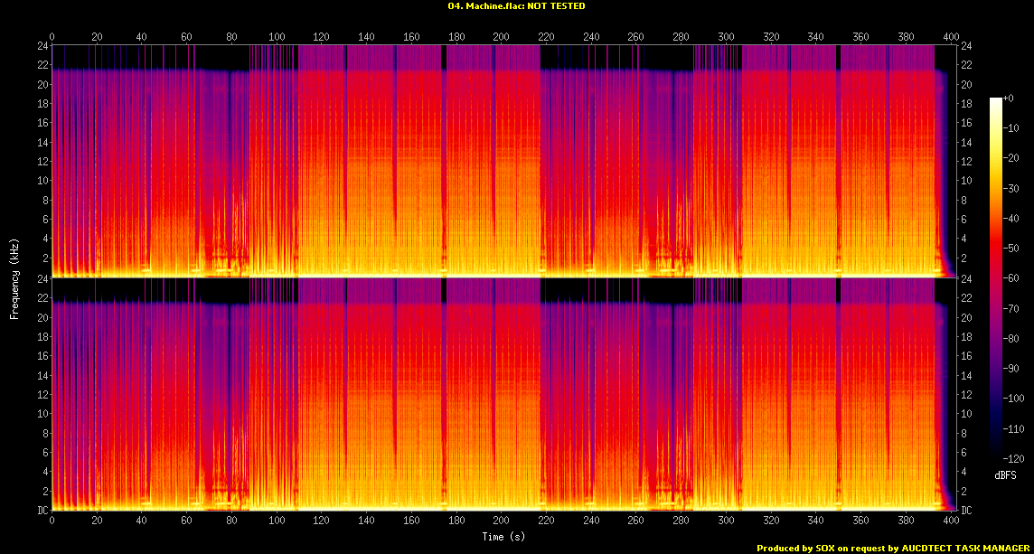Select the 300 mark on top time axis
The height and width of the screenshot is (554, 1034).
(726, 36)
